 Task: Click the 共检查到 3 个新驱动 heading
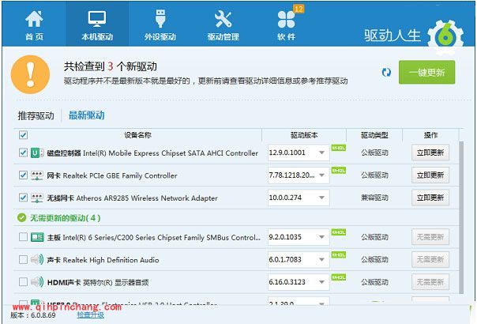click(111, 66)
